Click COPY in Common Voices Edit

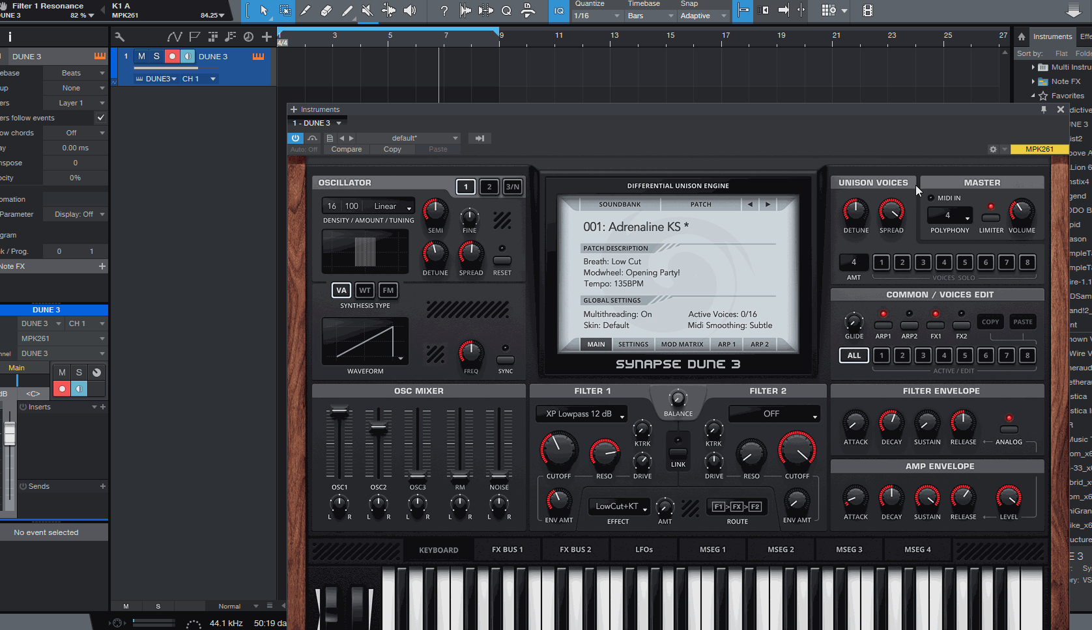[990, 322]
